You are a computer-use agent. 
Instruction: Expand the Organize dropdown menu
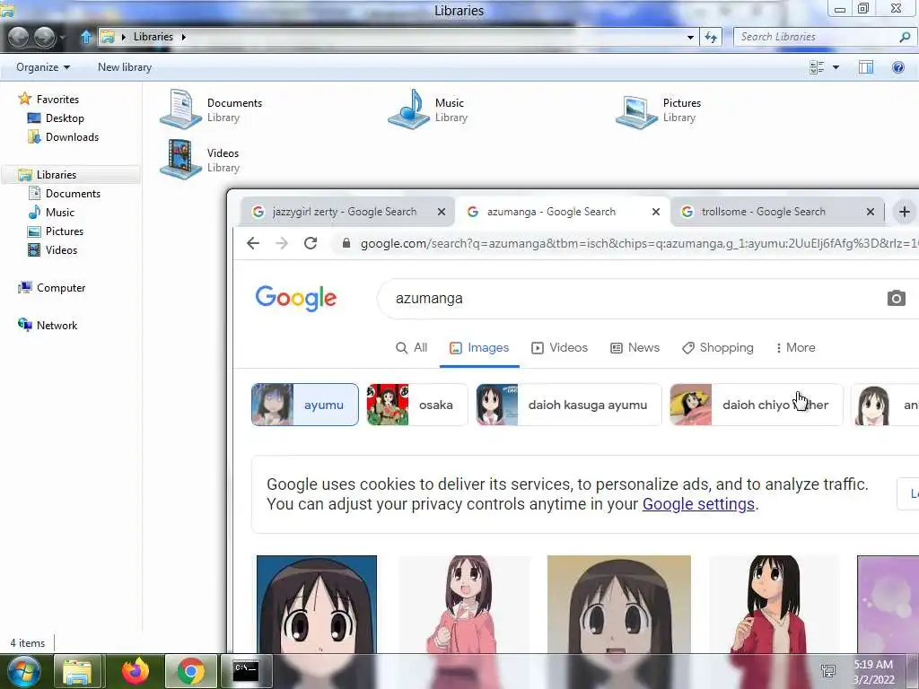[43, 67]
